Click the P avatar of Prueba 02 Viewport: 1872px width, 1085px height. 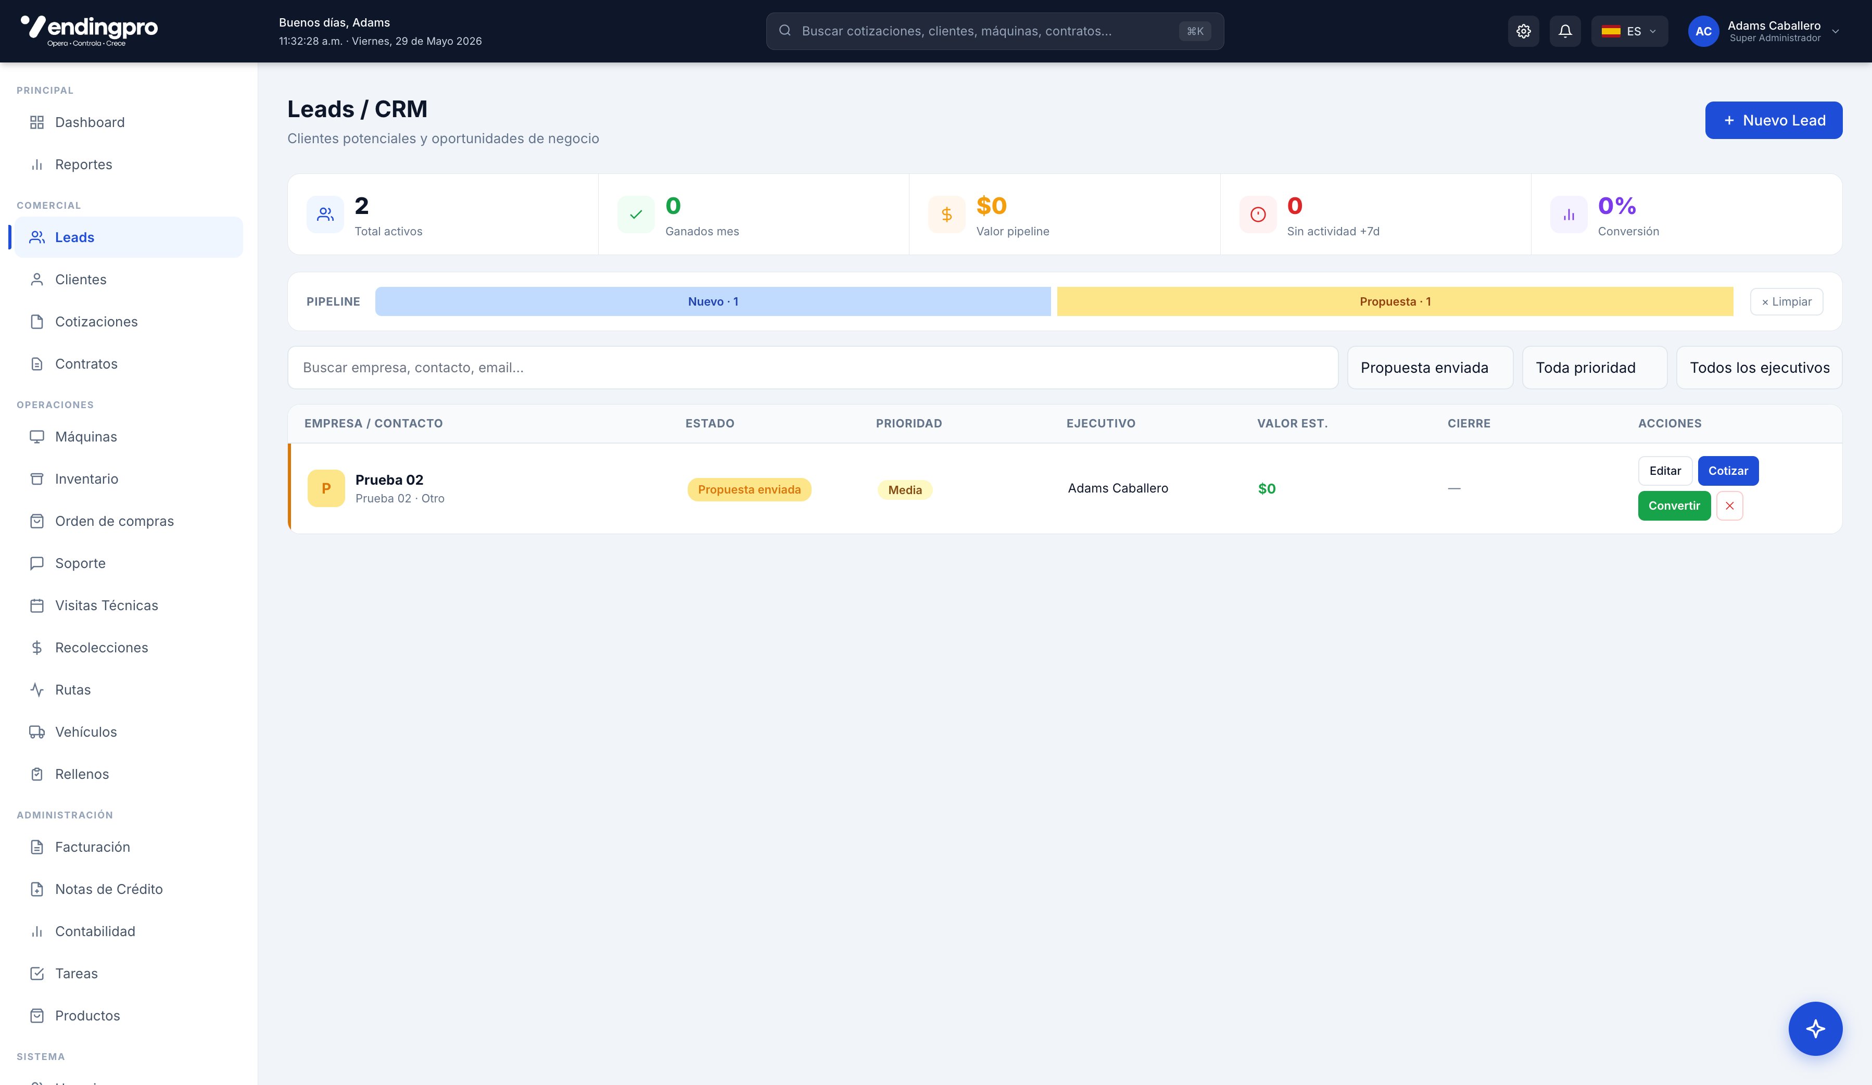click(x=326, y=488)
